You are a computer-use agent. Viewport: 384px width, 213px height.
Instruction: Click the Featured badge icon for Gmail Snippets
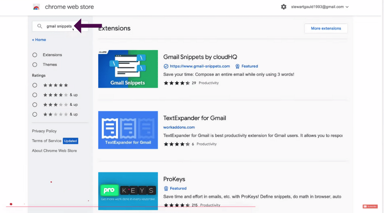coord(237,66)
